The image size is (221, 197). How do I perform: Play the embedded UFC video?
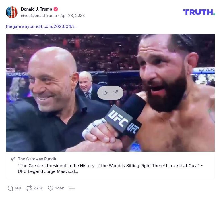click(x=106, y=93)
